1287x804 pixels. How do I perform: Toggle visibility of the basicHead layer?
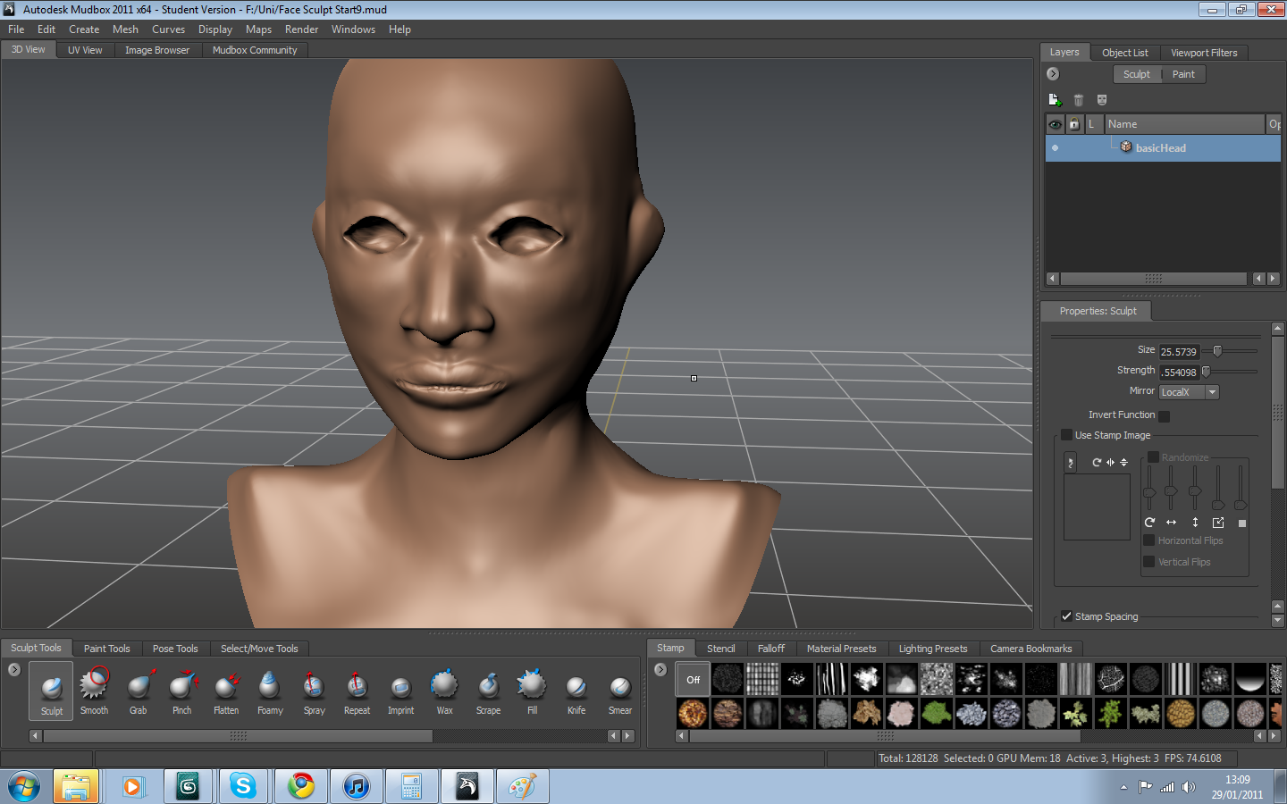[x=1055, y=148]
